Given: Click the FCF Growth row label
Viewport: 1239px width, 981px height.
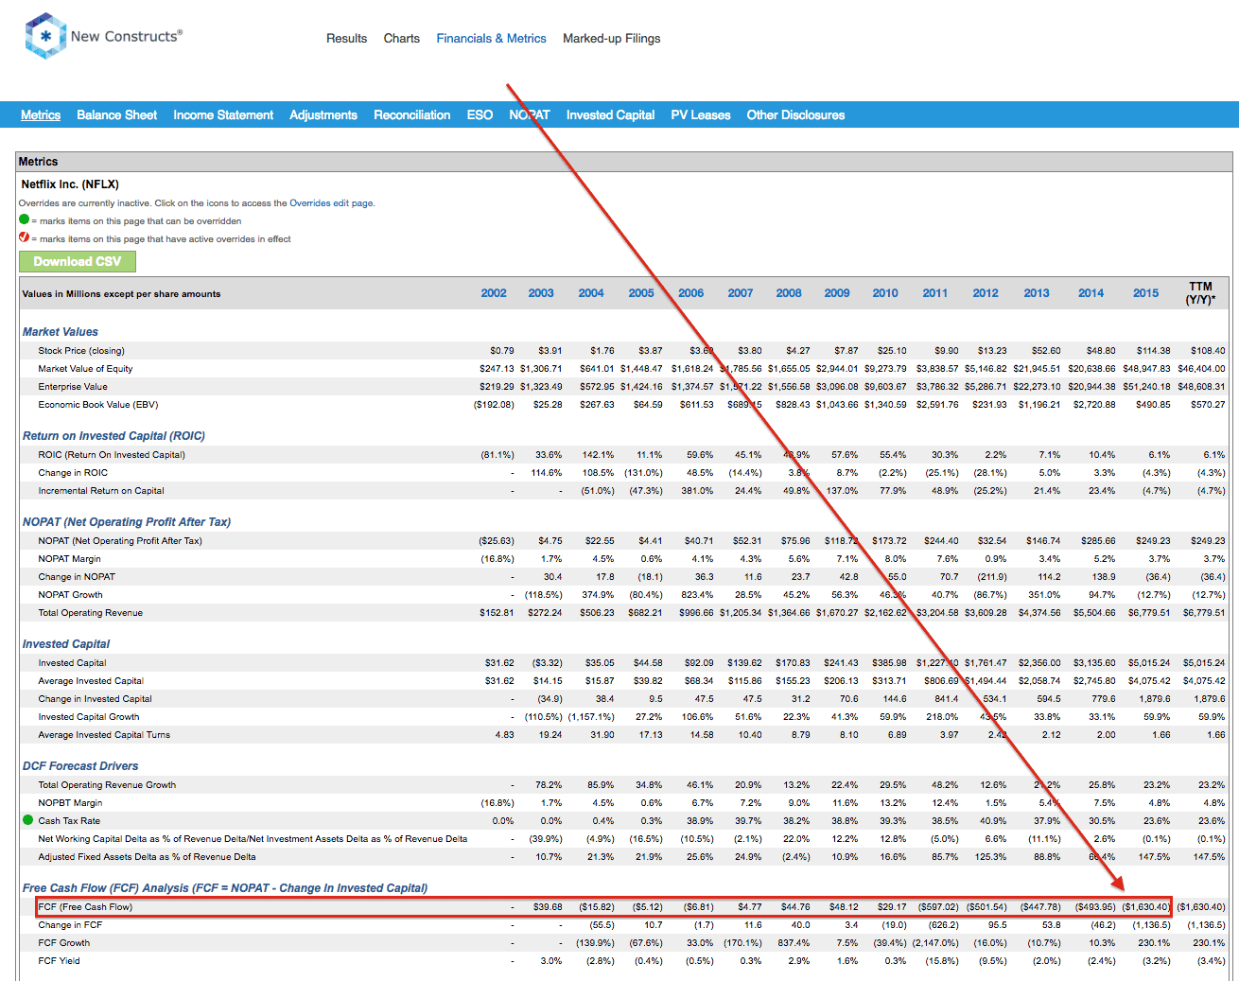Looking at the screenshot, I should pos(64,943).
